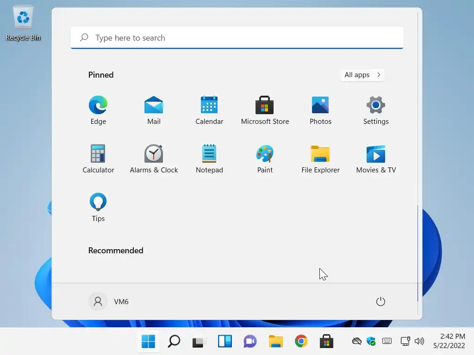
Task: Open Microsoft Store on the taskbar
Action: point(326,342)
